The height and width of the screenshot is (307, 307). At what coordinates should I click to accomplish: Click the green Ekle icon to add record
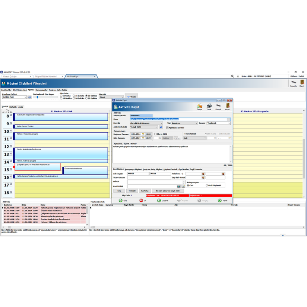pyautogui.click(x=121, y=200)
